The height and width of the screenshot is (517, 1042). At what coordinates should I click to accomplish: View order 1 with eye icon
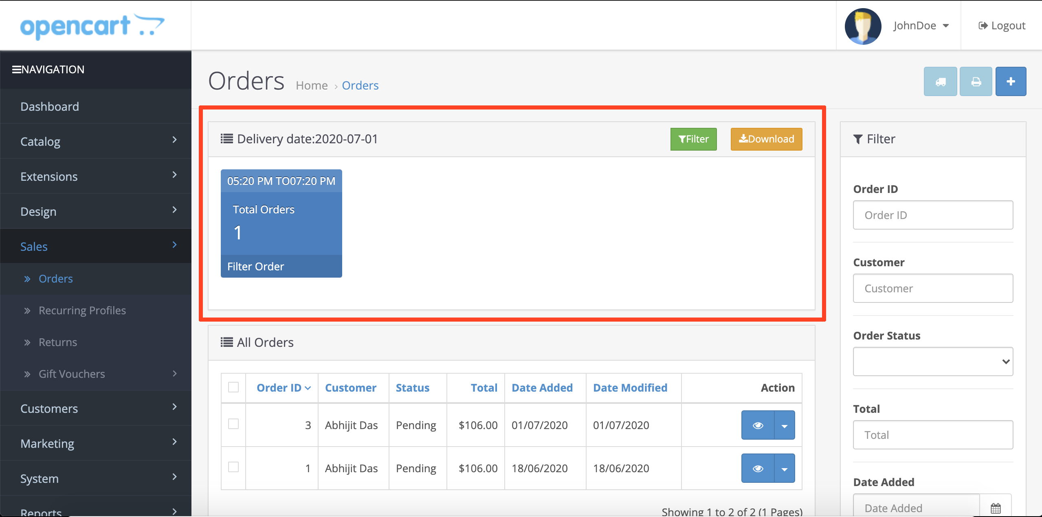pyautogui.click(x=758, y=469)
